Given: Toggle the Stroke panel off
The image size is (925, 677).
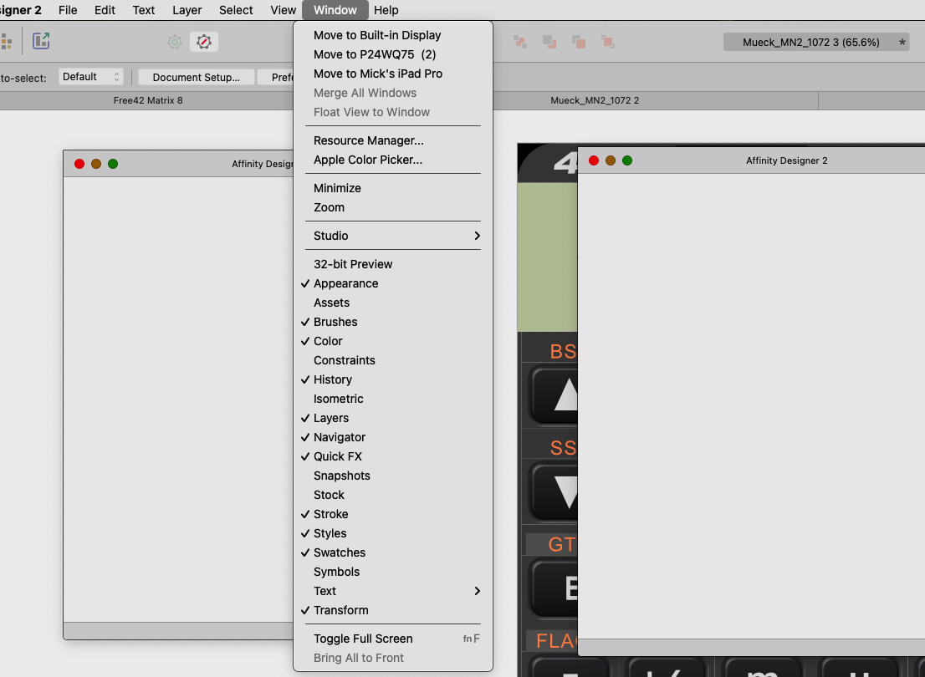Looking at the screenshot, I should pyautogui.click(x=393, y=514).
